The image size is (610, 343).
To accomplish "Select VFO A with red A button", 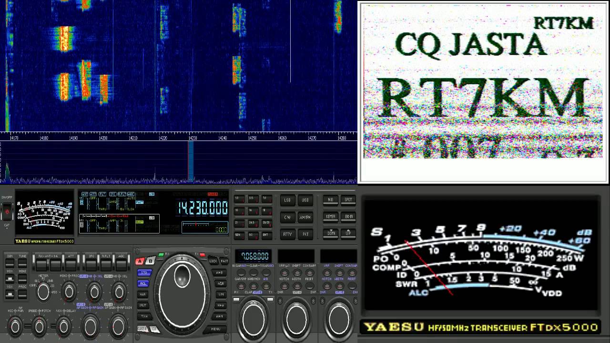I will click(x=140, y=261).
